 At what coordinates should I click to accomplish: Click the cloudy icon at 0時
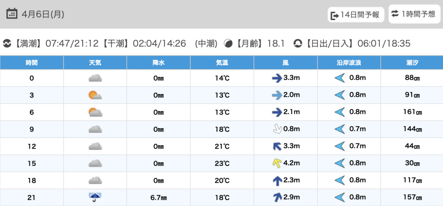[x=95, y=78]
